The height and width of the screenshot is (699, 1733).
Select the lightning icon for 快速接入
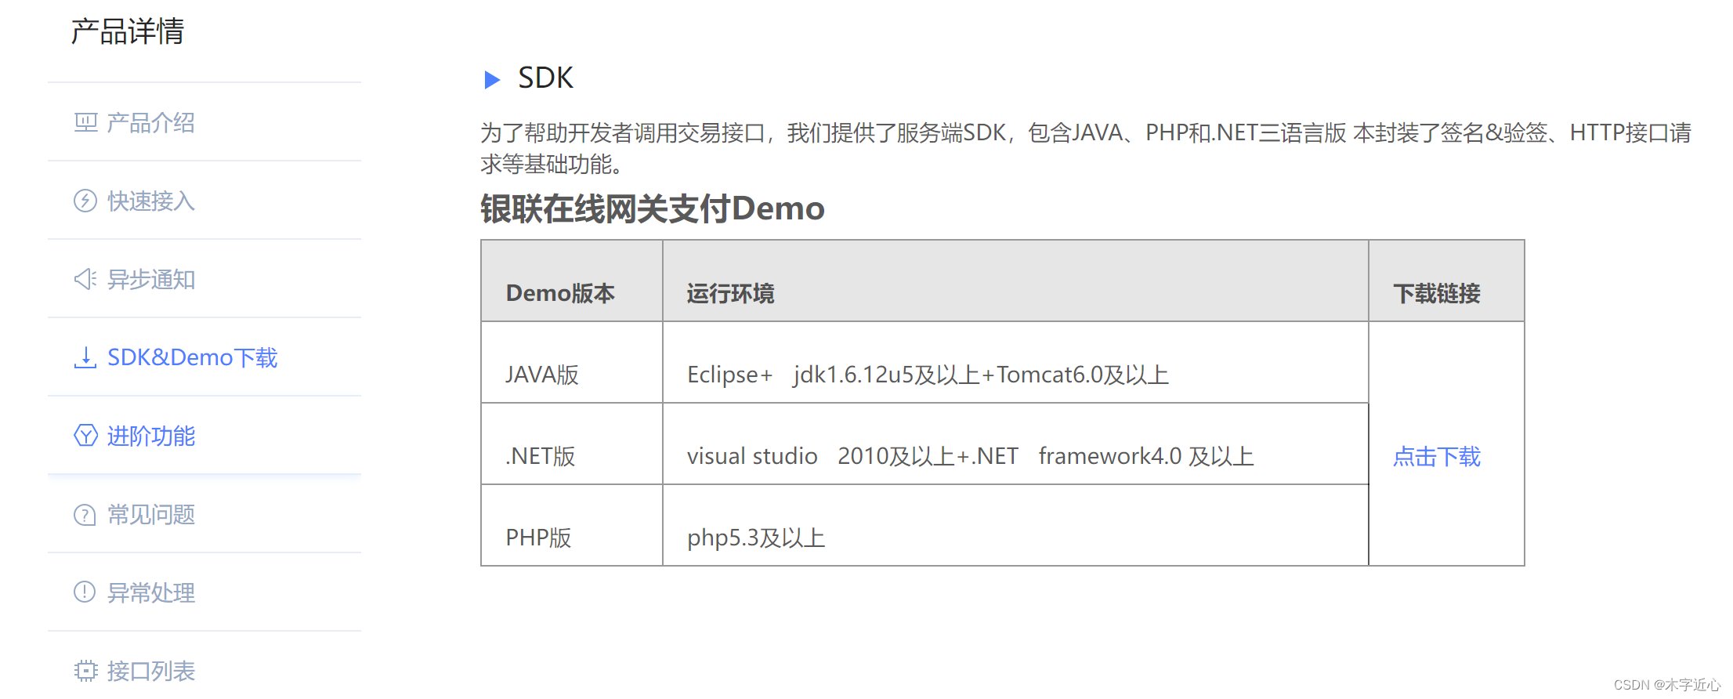86,201
